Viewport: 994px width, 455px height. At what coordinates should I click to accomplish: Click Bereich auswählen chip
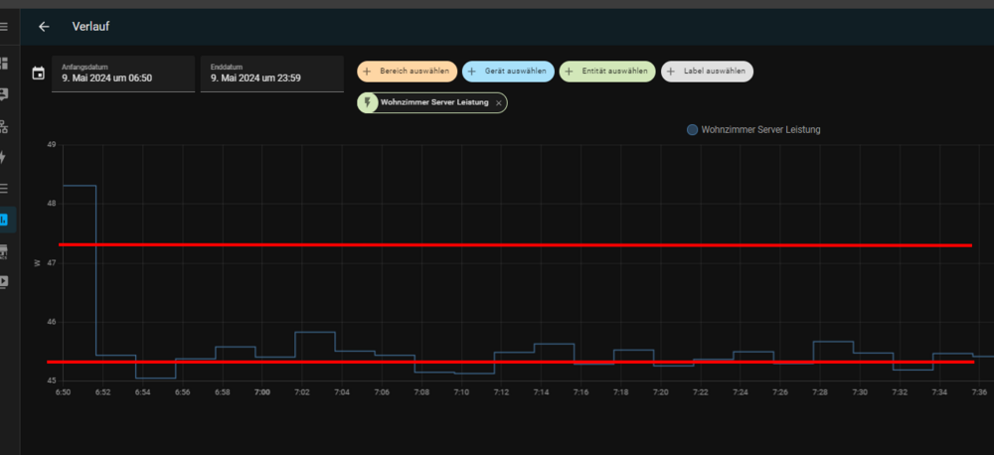[x=407, y=72]
